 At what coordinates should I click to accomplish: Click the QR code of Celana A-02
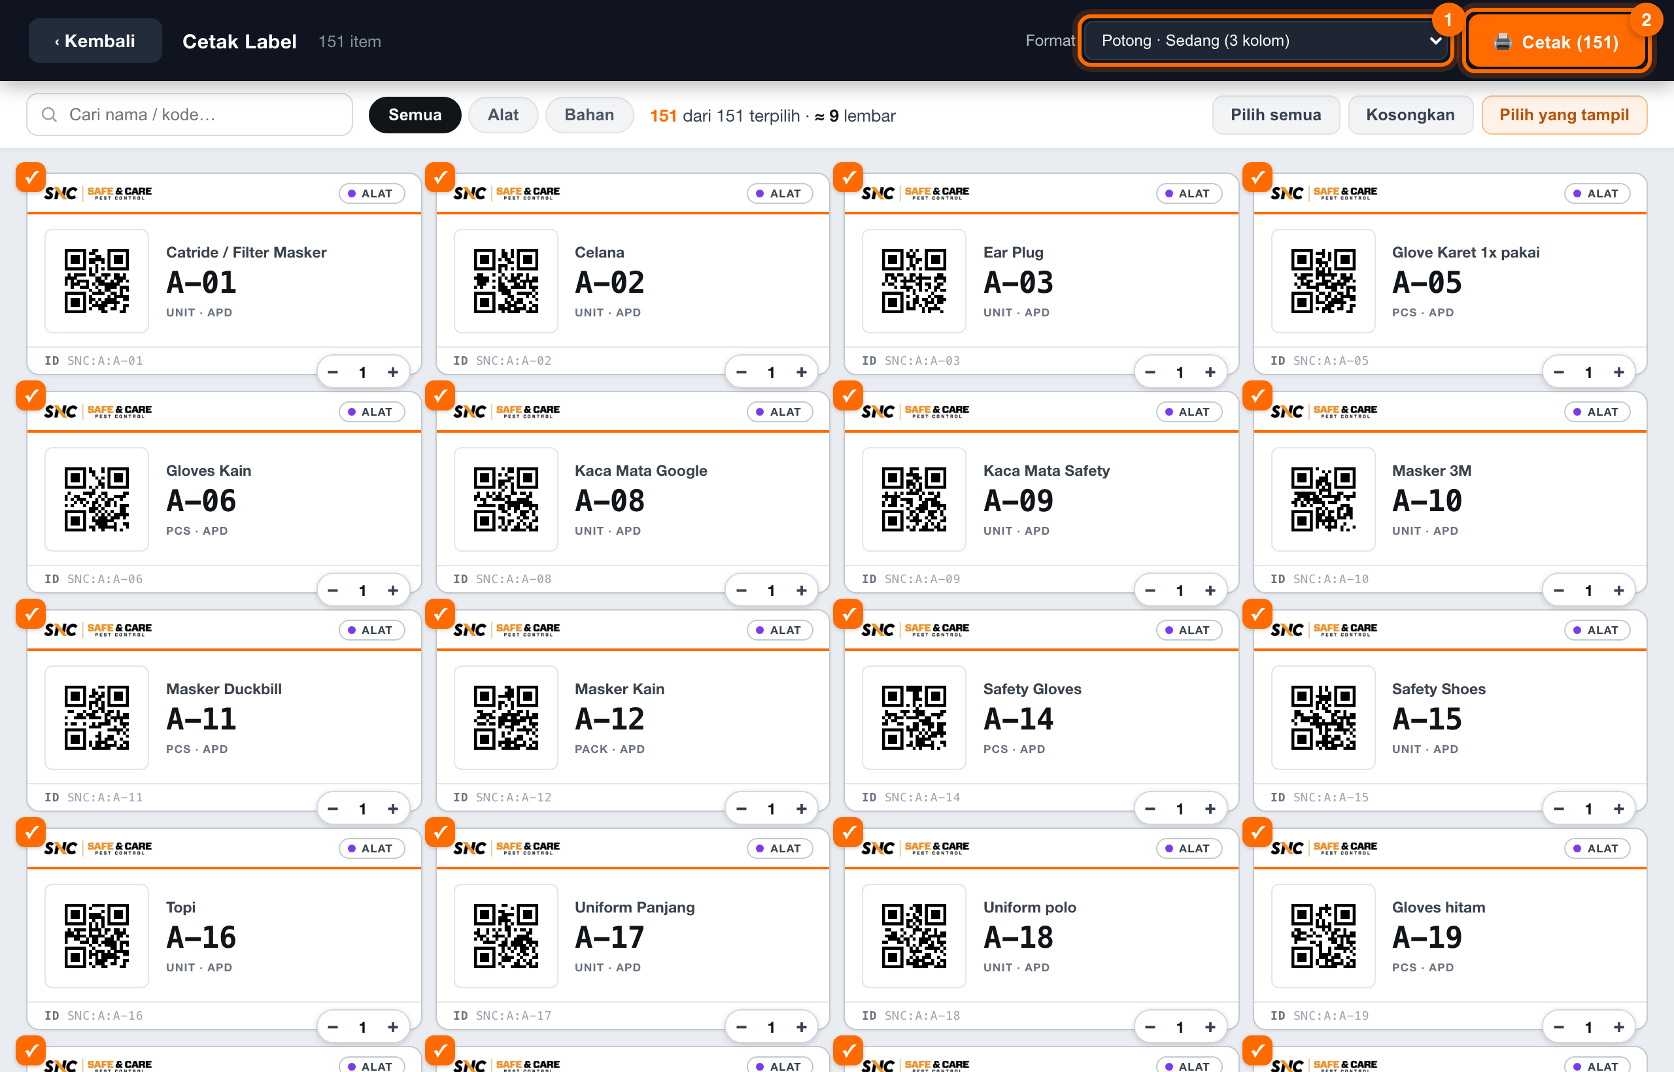[505, 281]
